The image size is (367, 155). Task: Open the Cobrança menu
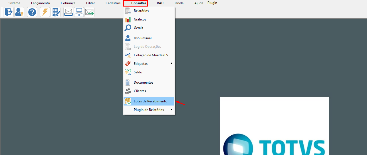click(68, 3)
